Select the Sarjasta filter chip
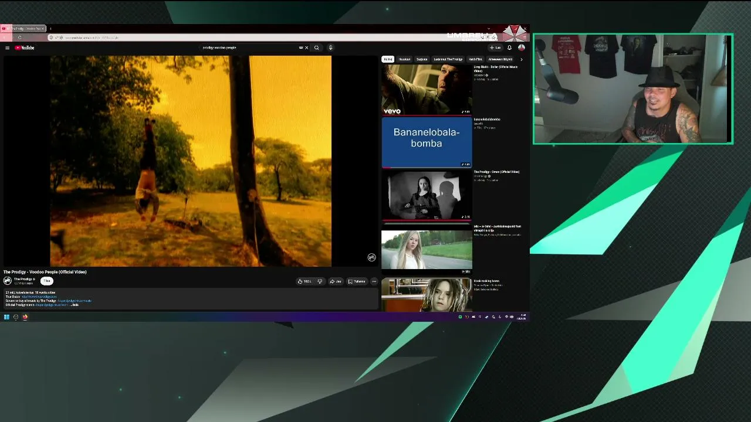Viewport: 751px width, 422px height. click(x=422, y=59)
